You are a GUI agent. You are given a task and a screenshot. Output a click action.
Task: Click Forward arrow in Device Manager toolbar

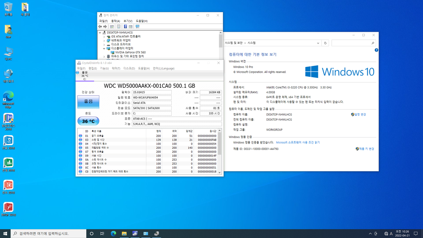pos(105,26)
